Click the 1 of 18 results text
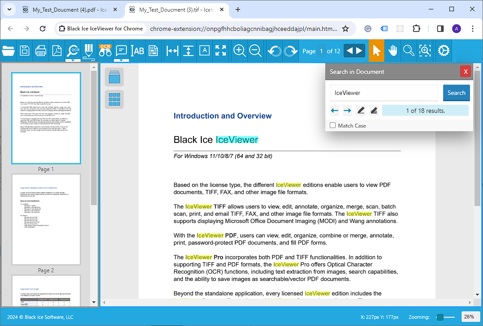 coord(425,111)
